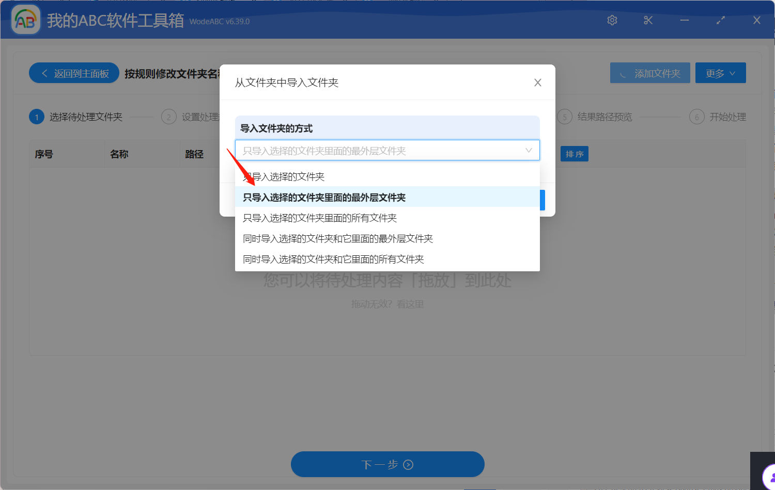The width and height of the screenshot is (775, 490).
Task: Click the scissors tool icon in the title bar
Action: tap(648, 20)
